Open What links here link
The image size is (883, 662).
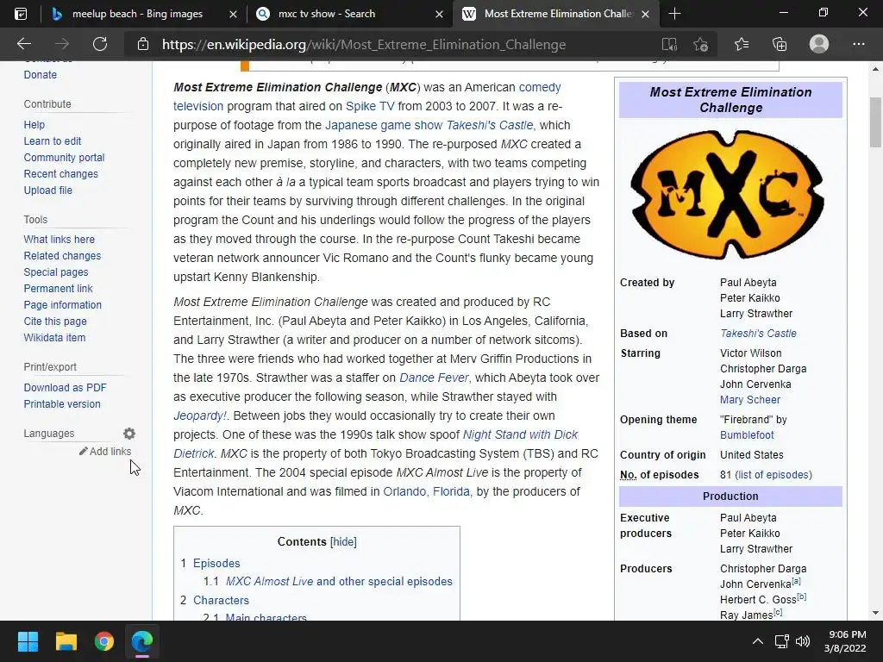59,240
